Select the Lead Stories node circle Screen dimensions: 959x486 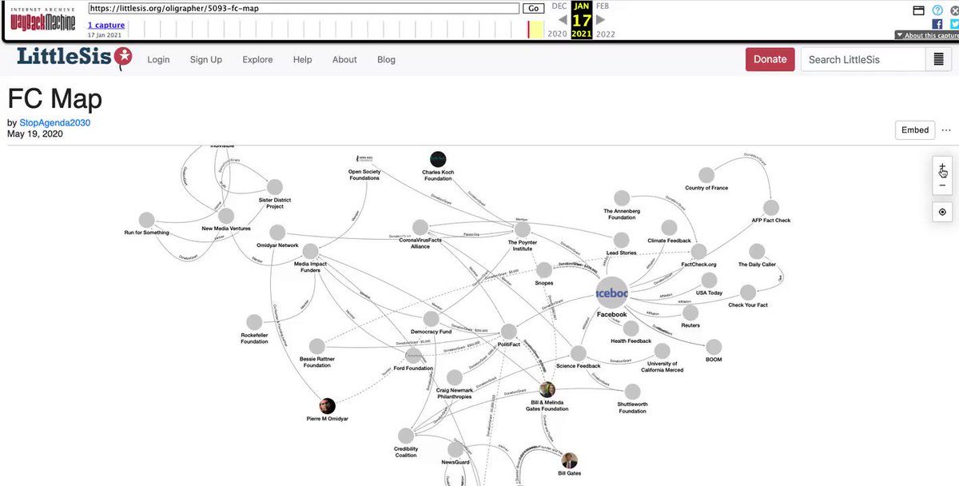tap(622, 240)
